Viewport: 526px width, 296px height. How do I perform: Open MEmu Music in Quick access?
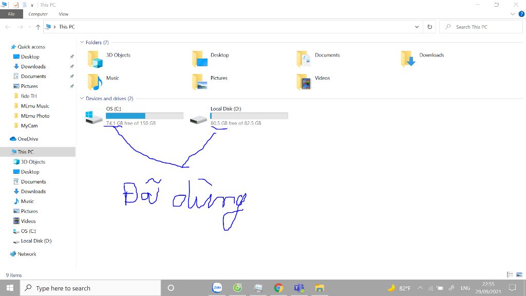35,106
